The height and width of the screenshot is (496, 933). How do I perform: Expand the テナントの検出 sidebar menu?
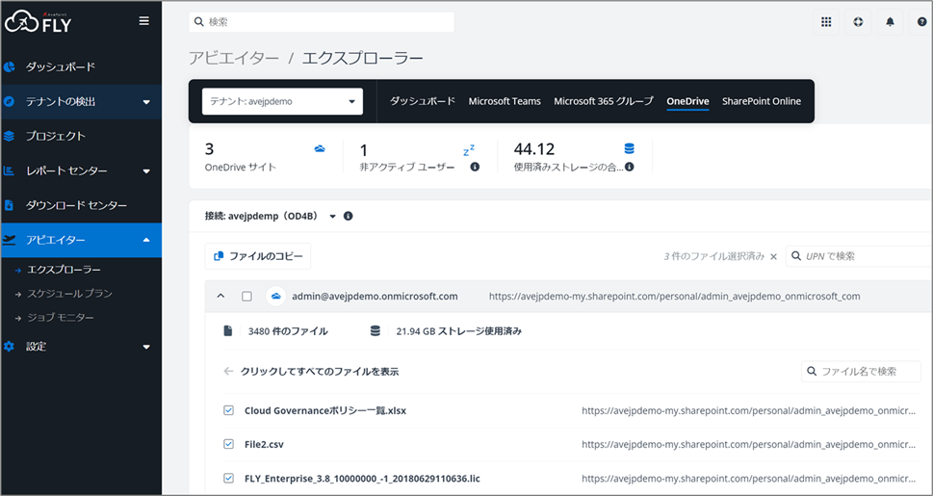click(146, 102)
